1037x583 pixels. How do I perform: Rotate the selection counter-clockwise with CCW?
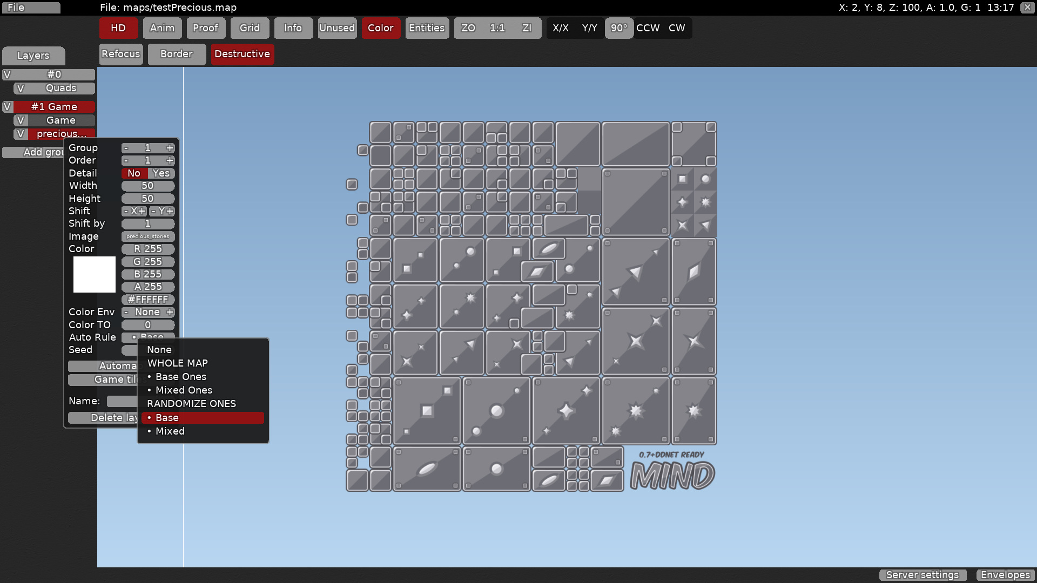point(648,28)
